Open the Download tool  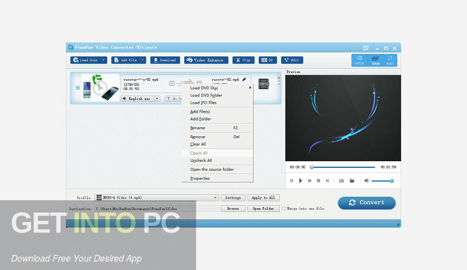tap(165, 60)
